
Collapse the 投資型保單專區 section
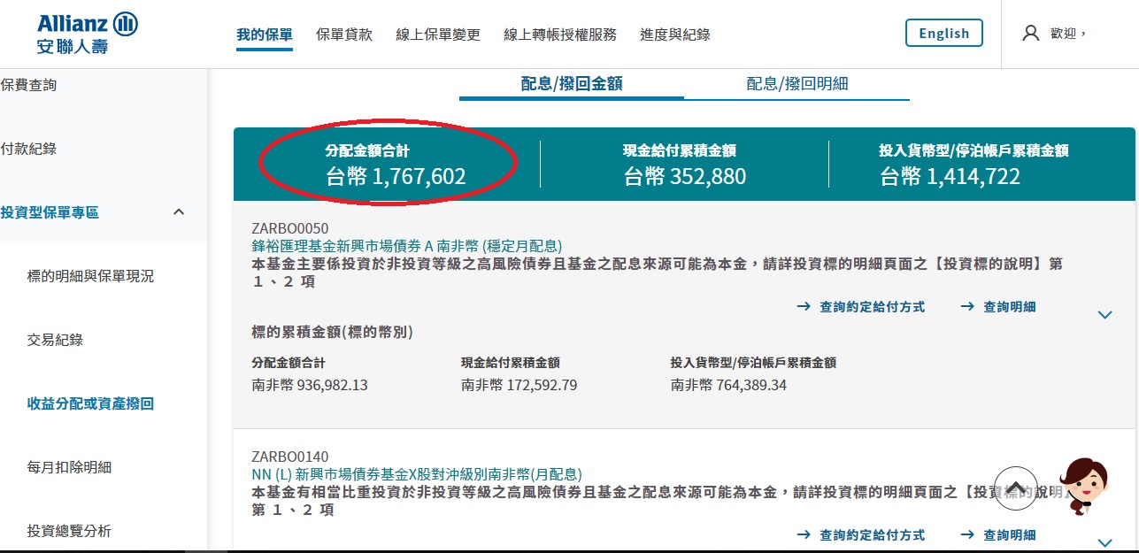pyautogui.click(x=179, y=212)
